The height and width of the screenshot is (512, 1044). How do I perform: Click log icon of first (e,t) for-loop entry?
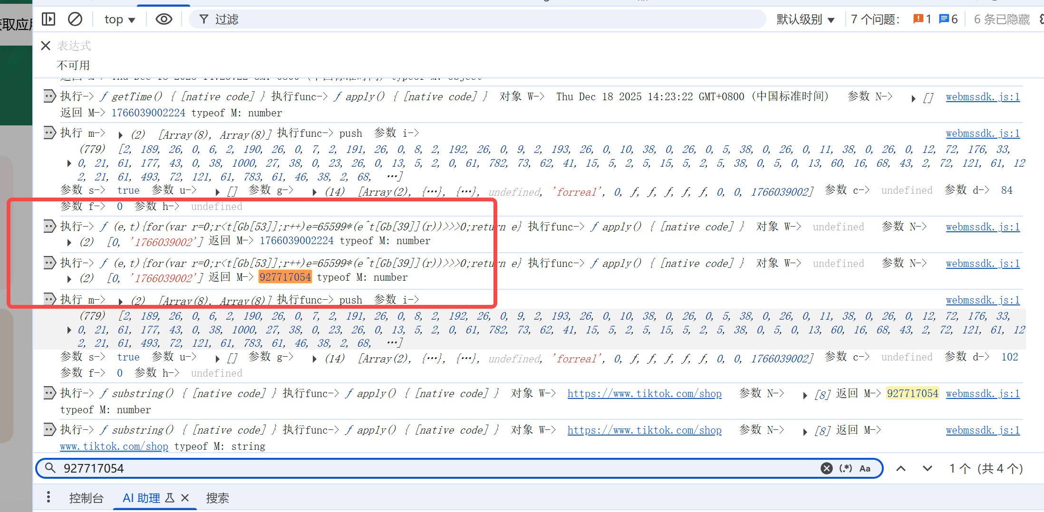[49, 226]
